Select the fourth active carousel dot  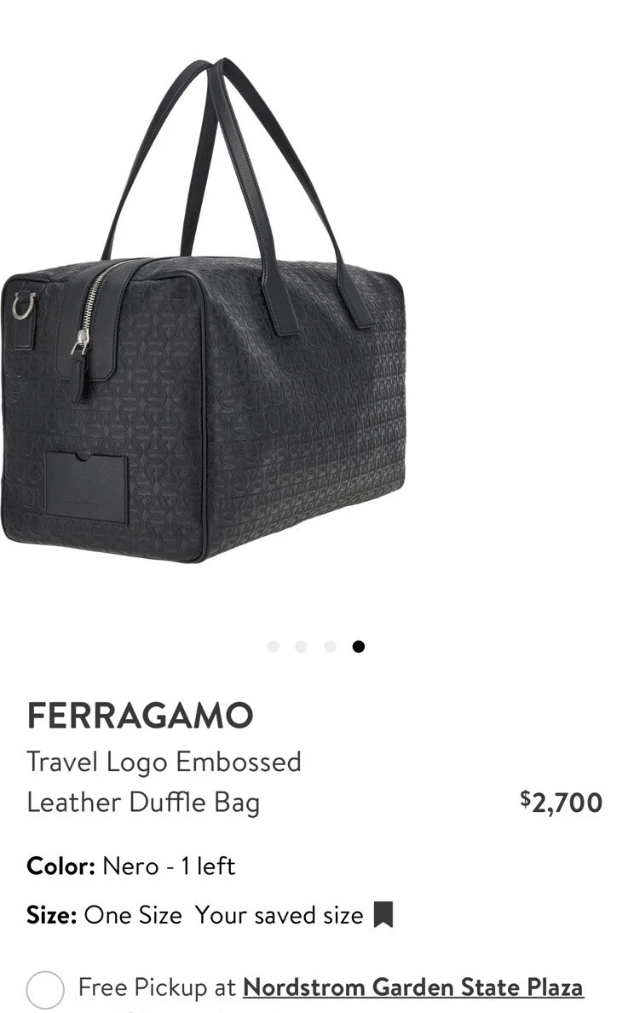pos(358,647)
